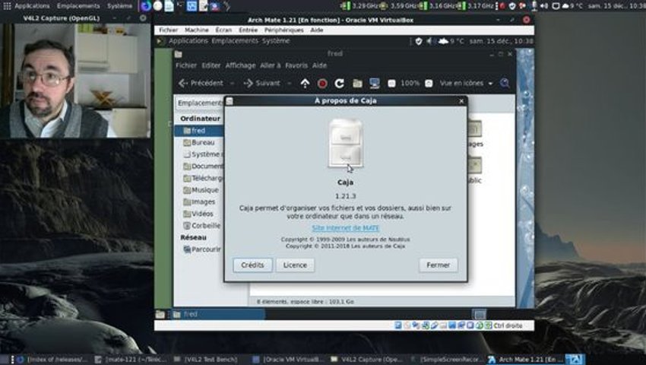Click host Système menu in top panel
This screenshot has width=646, height=365.
120,6
